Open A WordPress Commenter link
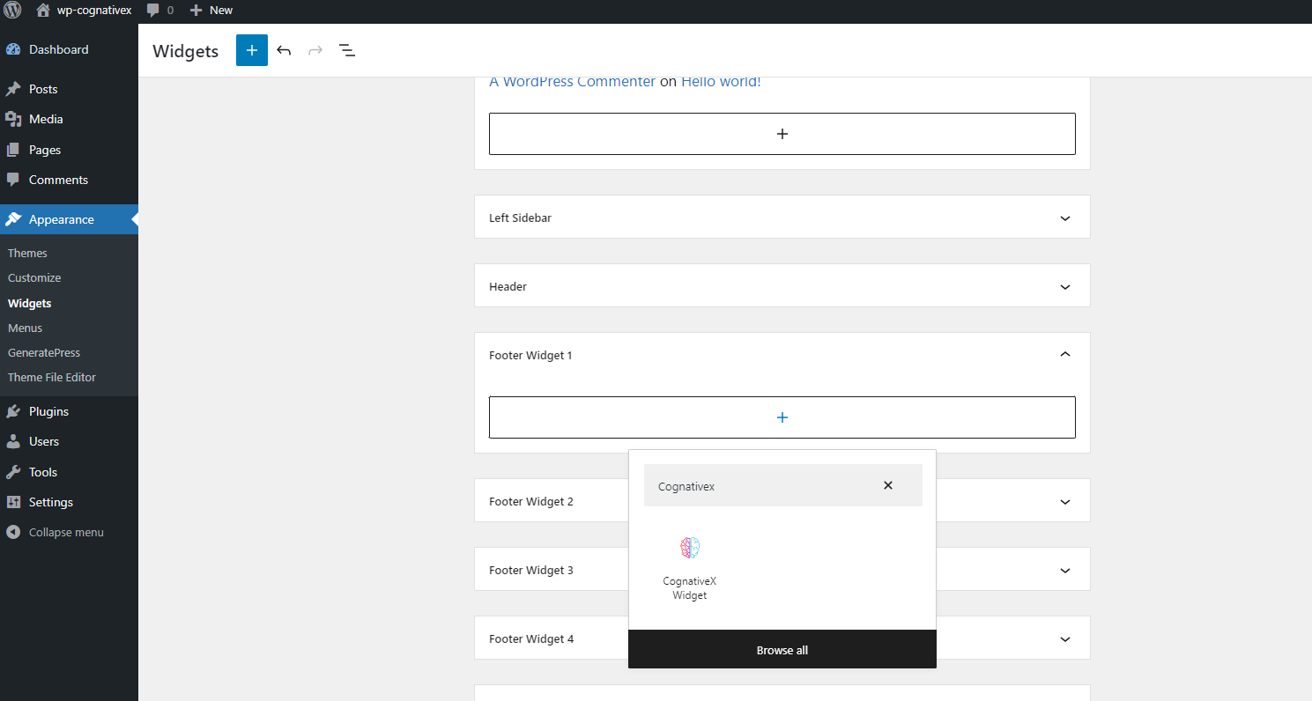This screenshot has width=1312, height=701. coord(573,81)
